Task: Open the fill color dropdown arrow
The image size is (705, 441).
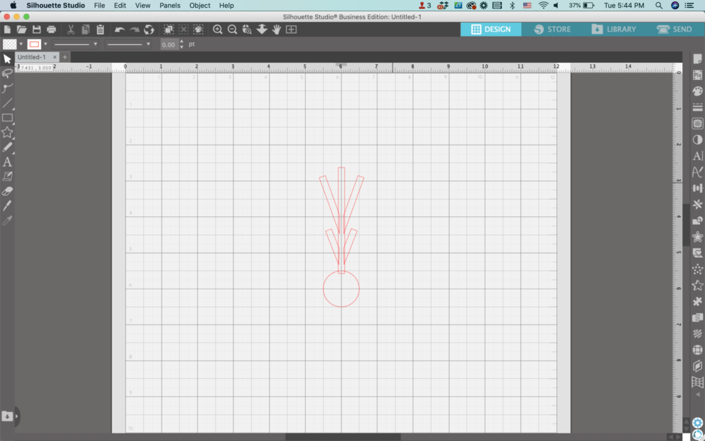Action: [21, 44]
